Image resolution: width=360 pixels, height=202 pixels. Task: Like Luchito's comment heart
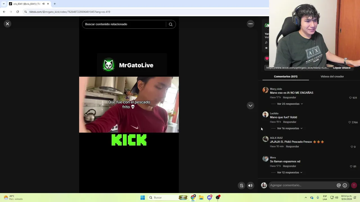point(350,122)
